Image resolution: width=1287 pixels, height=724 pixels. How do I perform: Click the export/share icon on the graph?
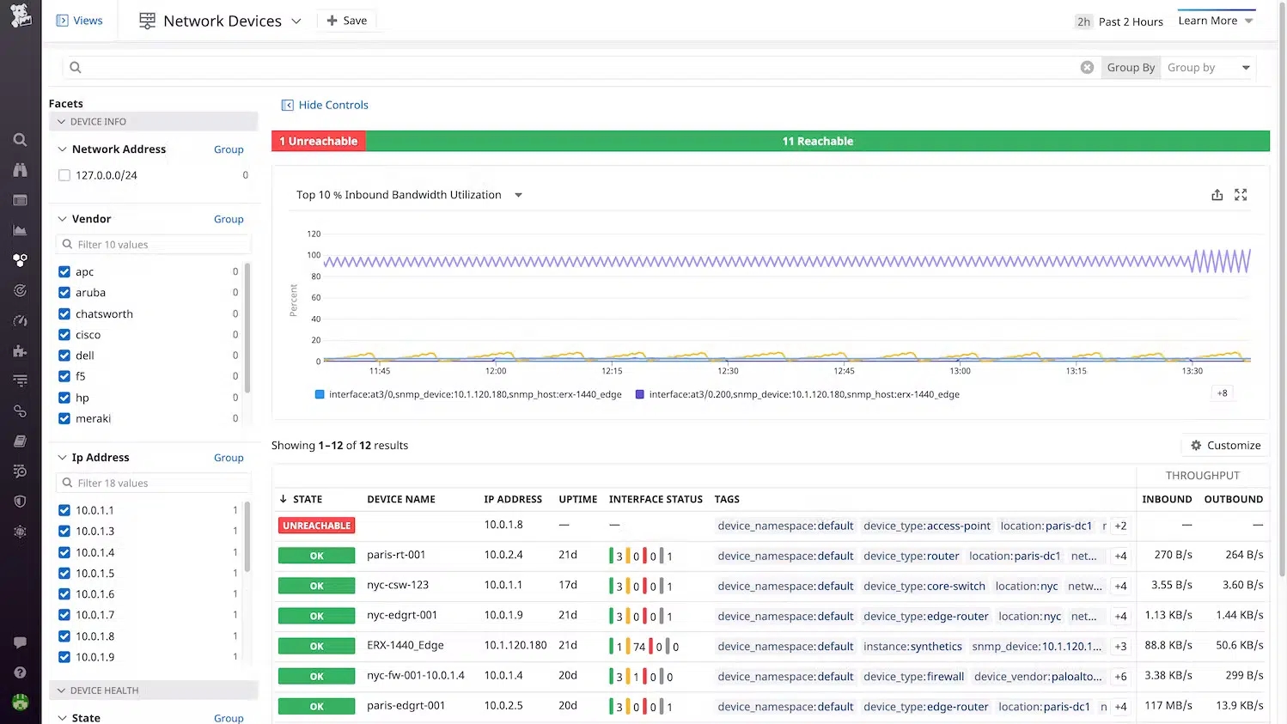(1217, 195)
